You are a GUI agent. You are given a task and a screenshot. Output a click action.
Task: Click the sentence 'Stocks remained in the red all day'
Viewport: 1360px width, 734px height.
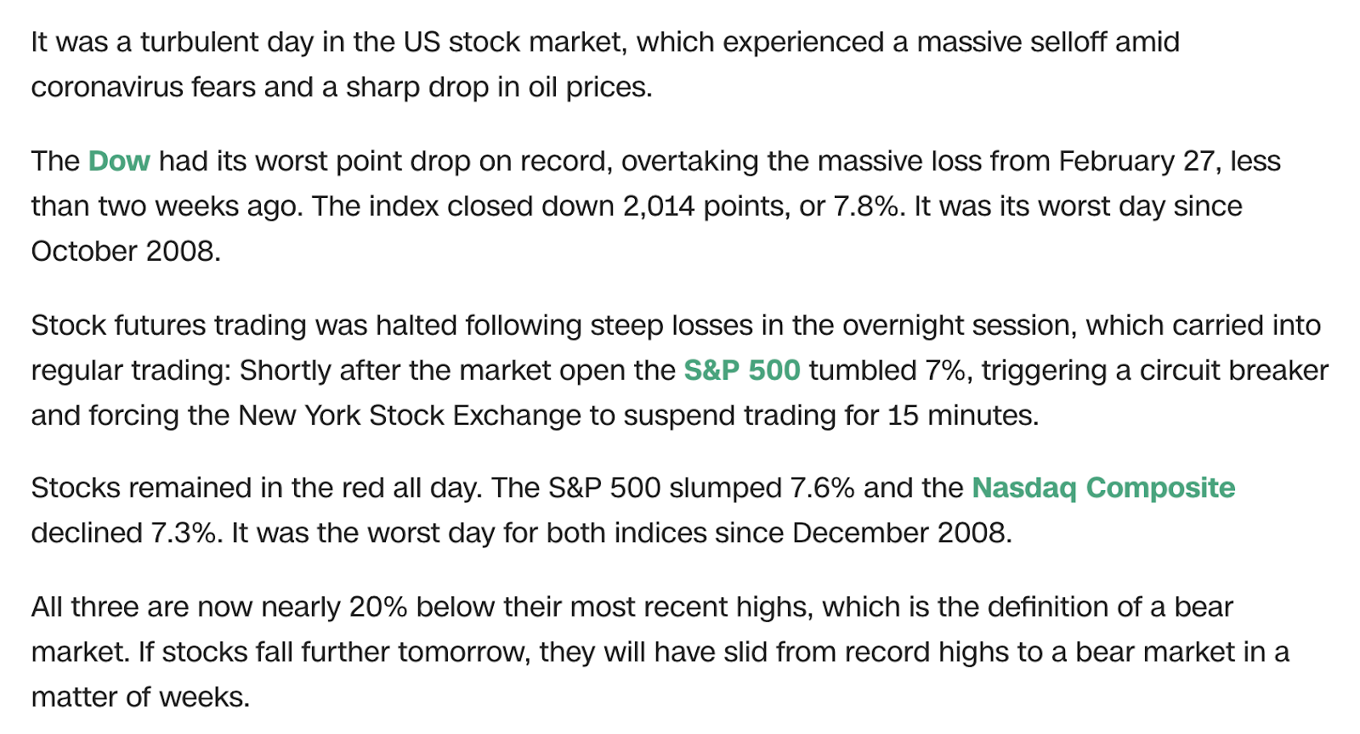coord(257,488)
